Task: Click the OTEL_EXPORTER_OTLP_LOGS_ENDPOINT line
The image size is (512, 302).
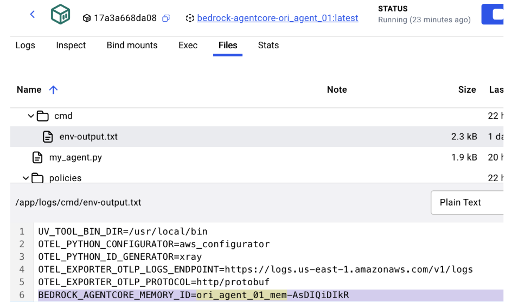Action: (x=255, y=269)
